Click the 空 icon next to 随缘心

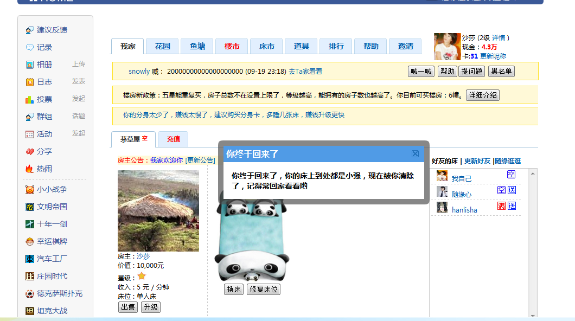[x=501, y=190]
